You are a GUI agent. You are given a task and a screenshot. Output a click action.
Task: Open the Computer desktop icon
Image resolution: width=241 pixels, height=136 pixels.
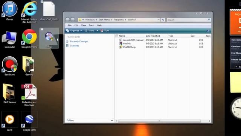[9, 38]
